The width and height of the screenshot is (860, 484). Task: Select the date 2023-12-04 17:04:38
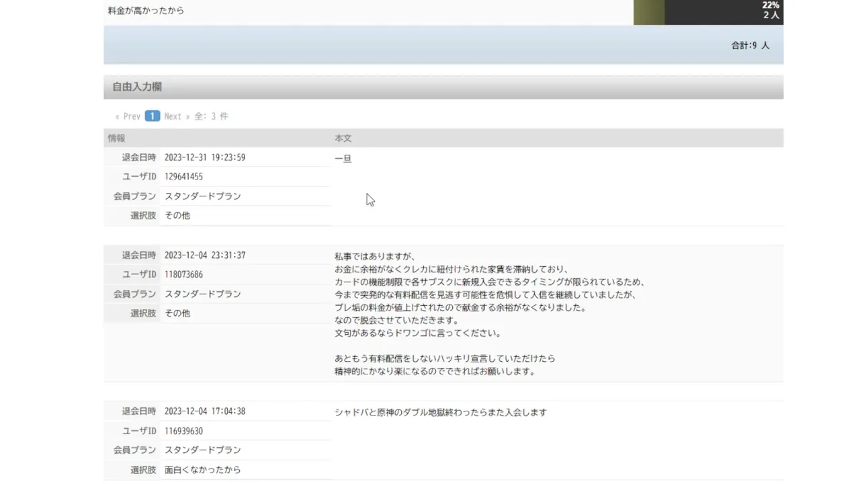tap(205, 411)
